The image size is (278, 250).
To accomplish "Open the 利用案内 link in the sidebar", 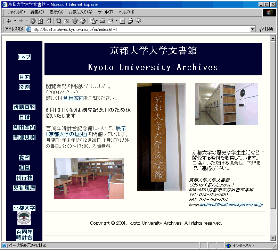I will point(24,127).
